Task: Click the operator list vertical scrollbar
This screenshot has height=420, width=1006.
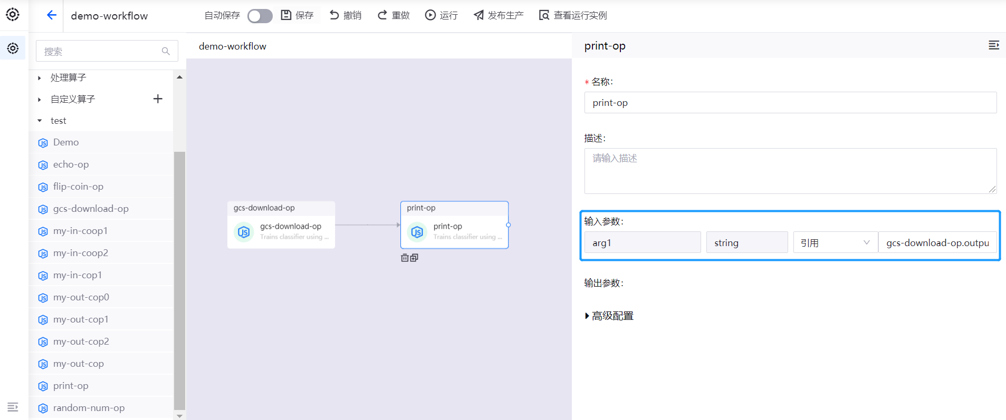Action: (x=179, y=279)
